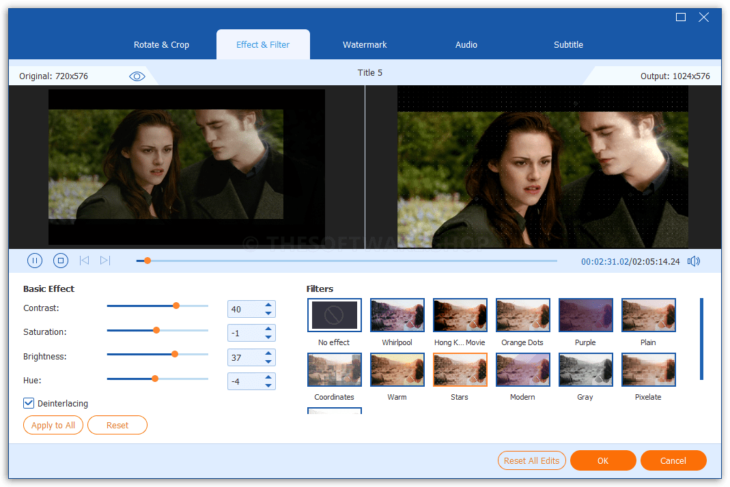Apply the Orange Dots filter
The height and width of the screenshot is (487, 730).
pyautogui.click(x=523, y=315)
